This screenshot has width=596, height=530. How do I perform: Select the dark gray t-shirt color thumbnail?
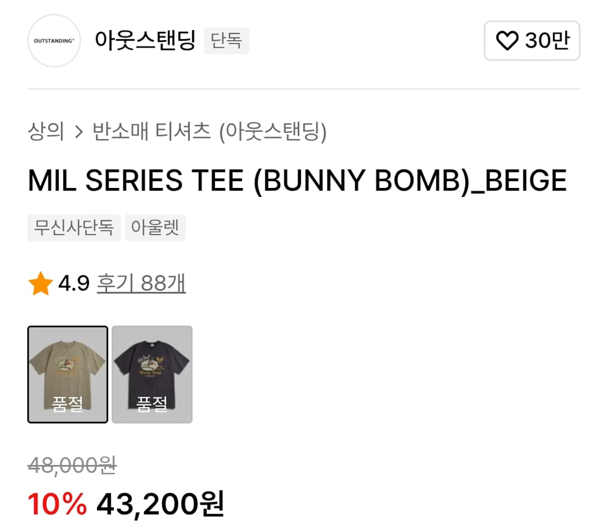(152, 374)
